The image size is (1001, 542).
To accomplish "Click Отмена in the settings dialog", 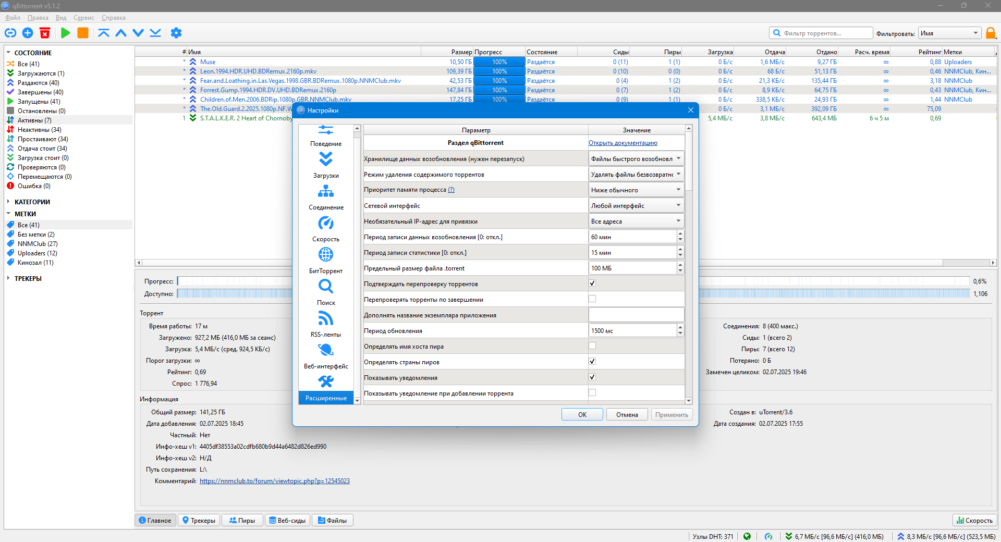I will (x=627, y=415).
